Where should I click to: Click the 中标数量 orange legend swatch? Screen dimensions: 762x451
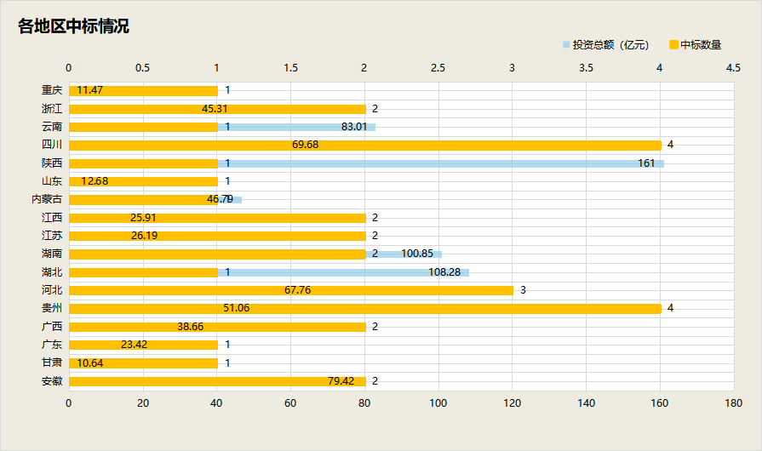pos(673,44)
